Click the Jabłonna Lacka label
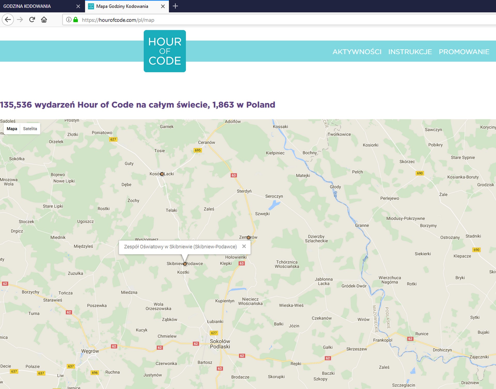This screenshot has width=496, height=389. pos(324,281)
